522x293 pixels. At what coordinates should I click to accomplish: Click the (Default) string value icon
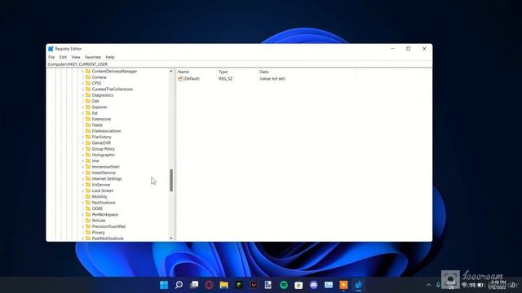tap(180, 79)
